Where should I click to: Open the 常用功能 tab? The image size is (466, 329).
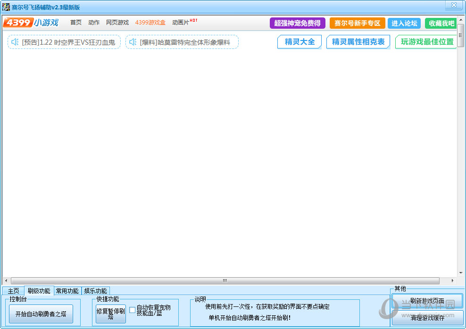click(x=67, y=291)
